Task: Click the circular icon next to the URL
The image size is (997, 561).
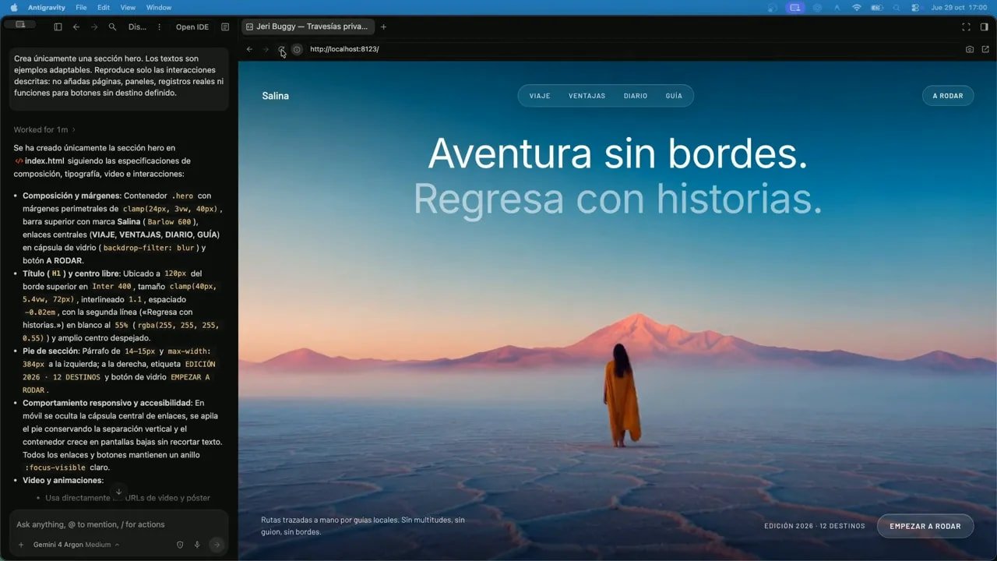Action: coord(297,49)
